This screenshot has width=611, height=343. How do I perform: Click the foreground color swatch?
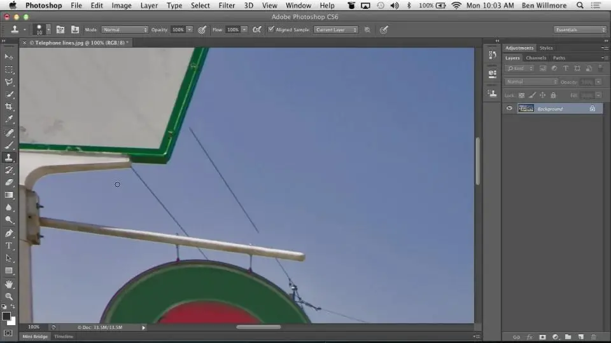click(x=6, y=316)
